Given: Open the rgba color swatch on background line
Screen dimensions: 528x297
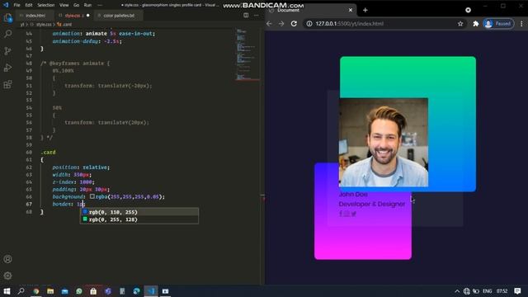Looking at the screenshot, I should click(x=92, y=196).
